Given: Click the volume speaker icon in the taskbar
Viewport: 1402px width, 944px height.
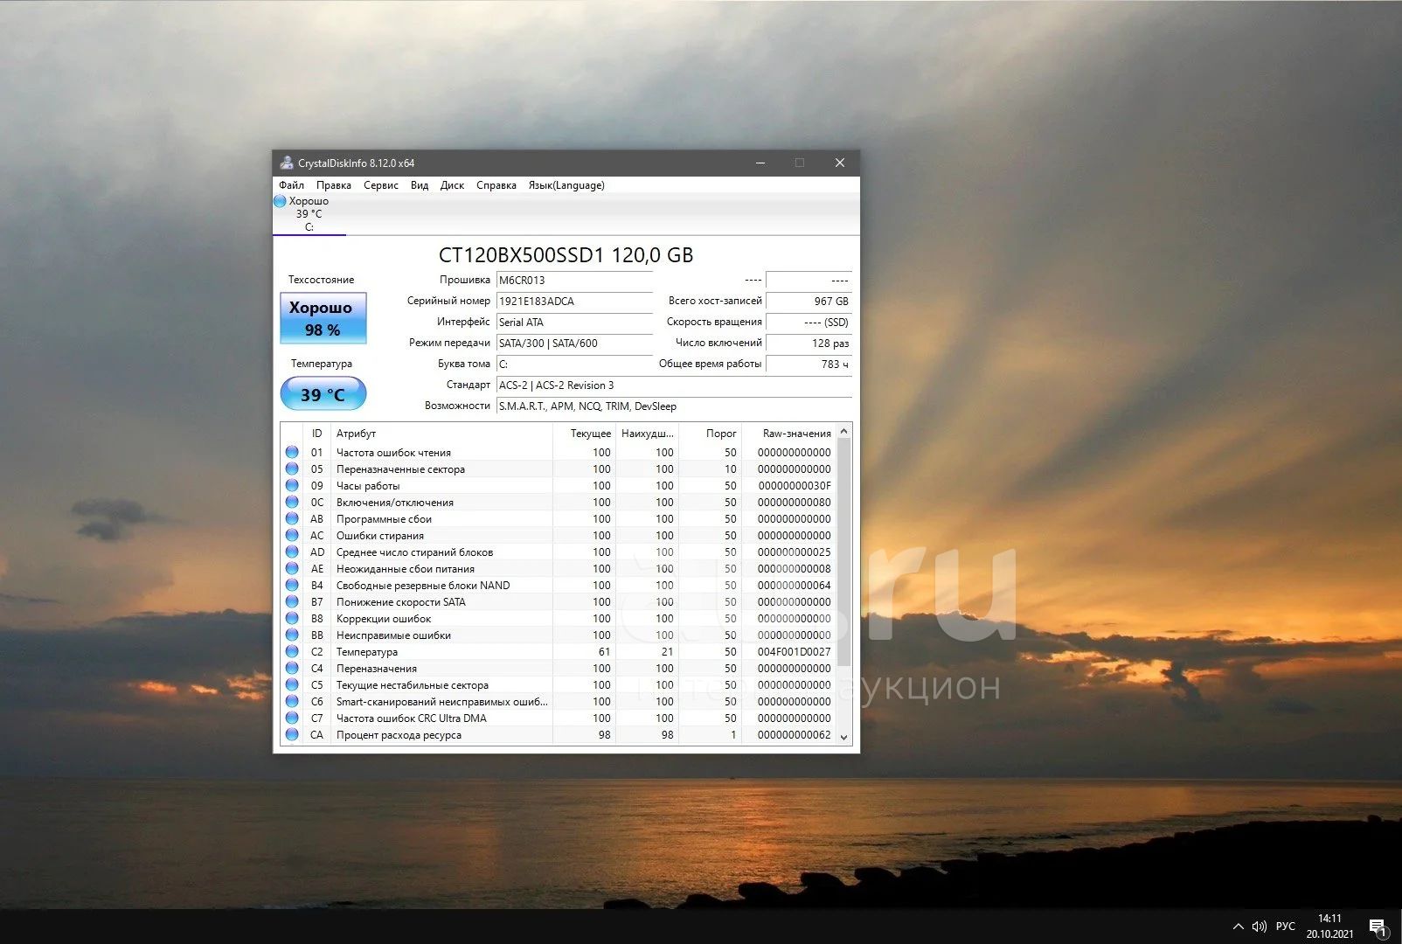Looking at the screenshot, I should click(1260, 927).
